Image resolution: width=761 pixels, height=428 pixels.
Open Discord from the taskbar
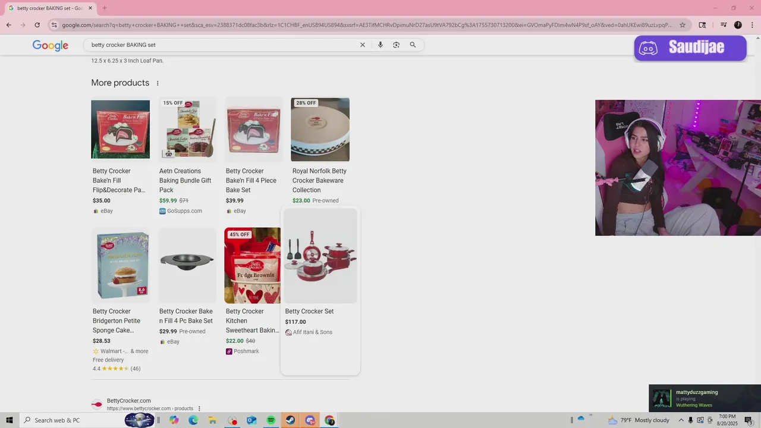pos(310,420)
